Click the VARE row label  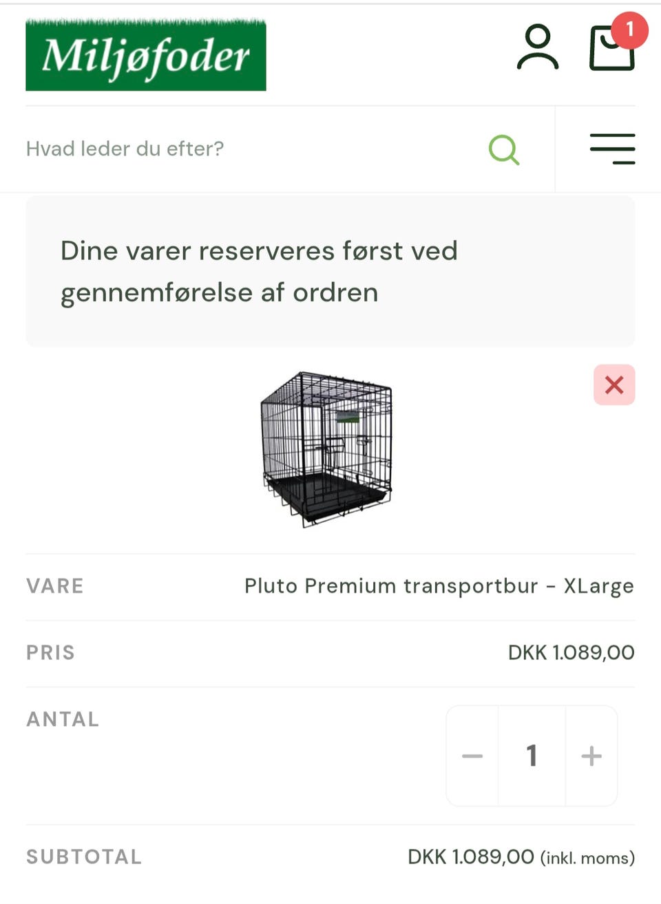[55, 586]
